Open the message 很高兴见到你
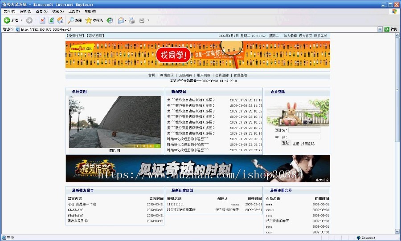 tap(78, 221)
